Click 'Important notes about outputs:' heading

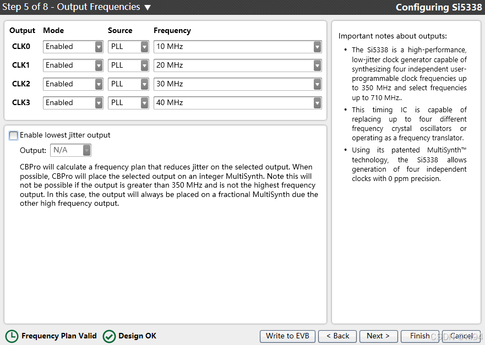click(x=393, y=36)
